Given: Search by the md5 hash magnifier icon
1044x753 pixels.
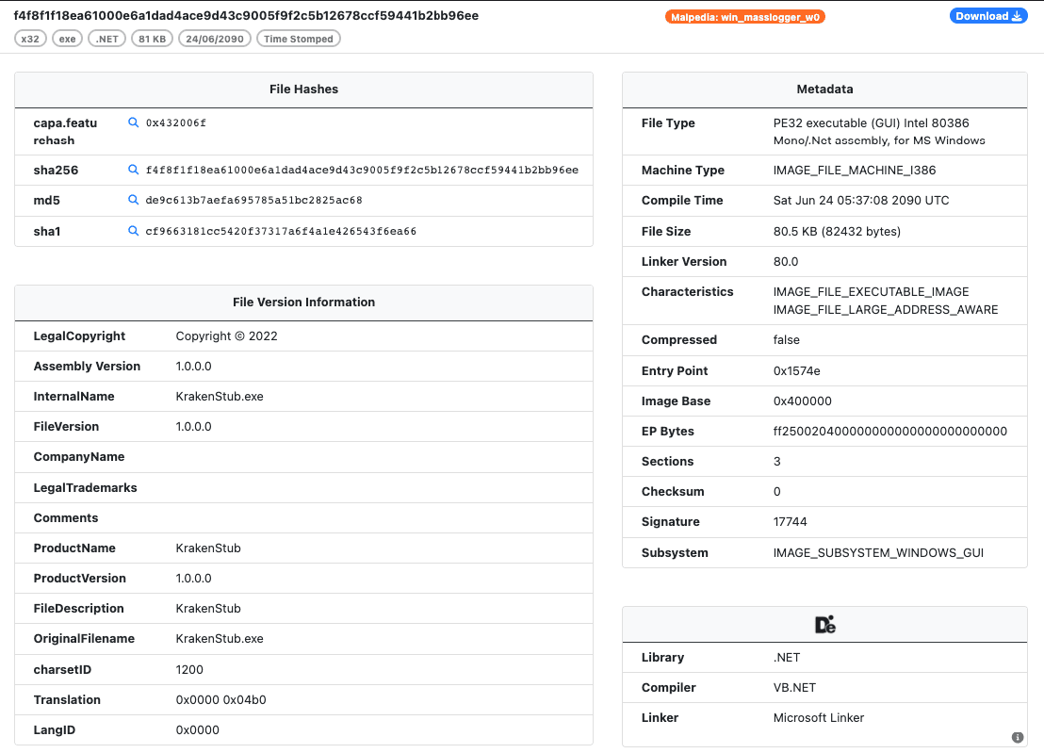Looking at the screenshot, I should click(x=134, y=201).
